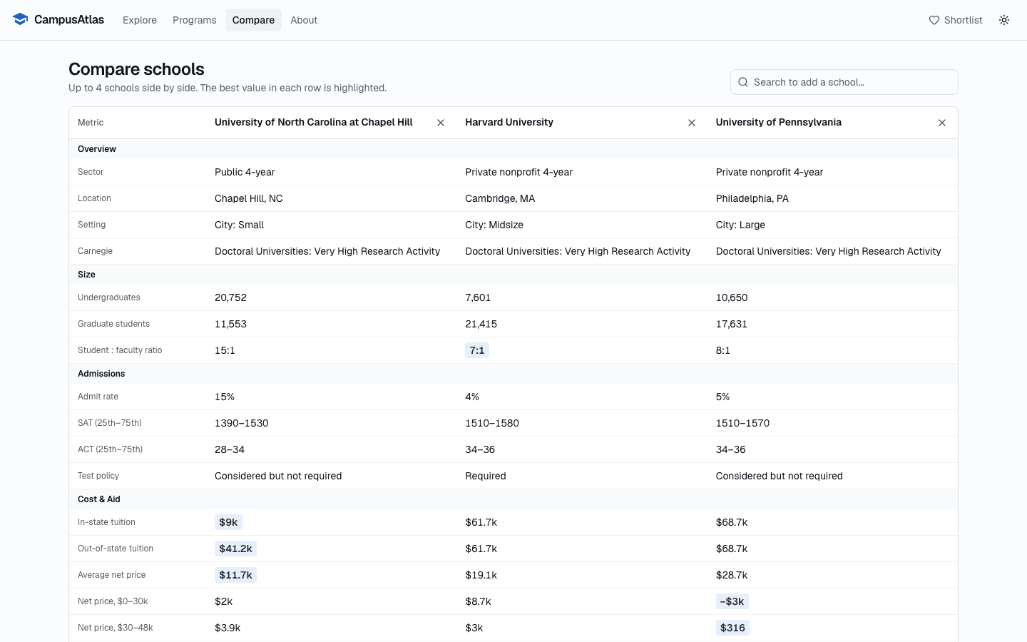This screenshot has height=642, width=1027.
Task: Remove University of Pennsylvania column
Action: click(942, 123)
